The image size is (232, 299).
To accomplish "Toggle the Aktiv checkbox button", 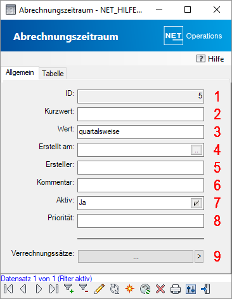I will 197,203.
